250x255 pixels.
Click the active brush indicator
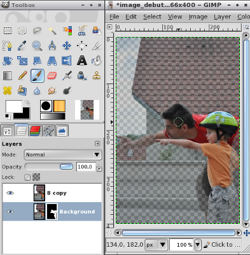(46, 106)
